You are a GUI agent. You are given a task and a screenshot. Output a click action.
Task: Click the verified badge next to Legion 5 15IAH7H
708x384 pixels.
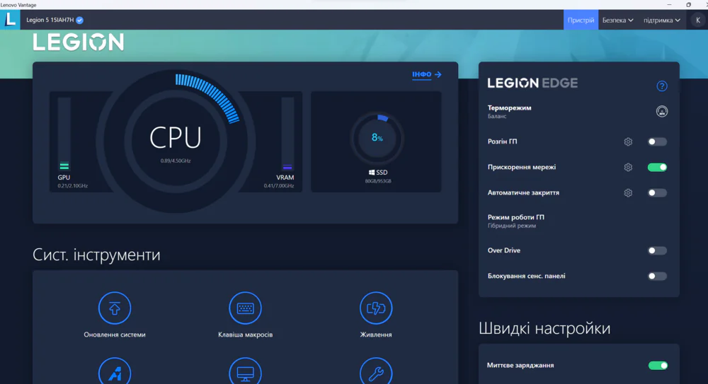(79, 20)
